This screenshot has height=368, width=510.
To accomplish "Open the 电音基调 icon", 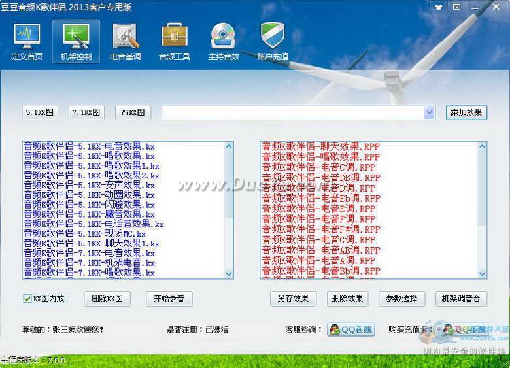I will [x=126, y=42].
